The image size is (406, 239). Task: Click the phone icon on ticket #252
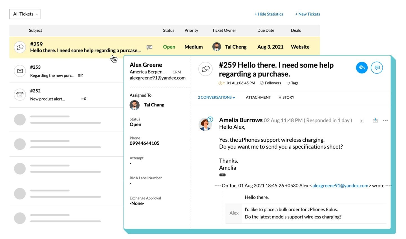click(20, 95)
